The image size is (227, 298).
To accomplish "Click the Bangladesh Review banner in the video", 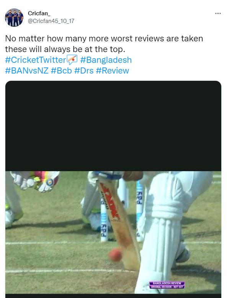I will [x=167, y=283].
